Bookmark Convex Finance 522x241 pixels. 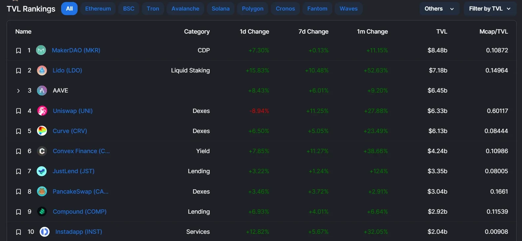tap(19, 151)
